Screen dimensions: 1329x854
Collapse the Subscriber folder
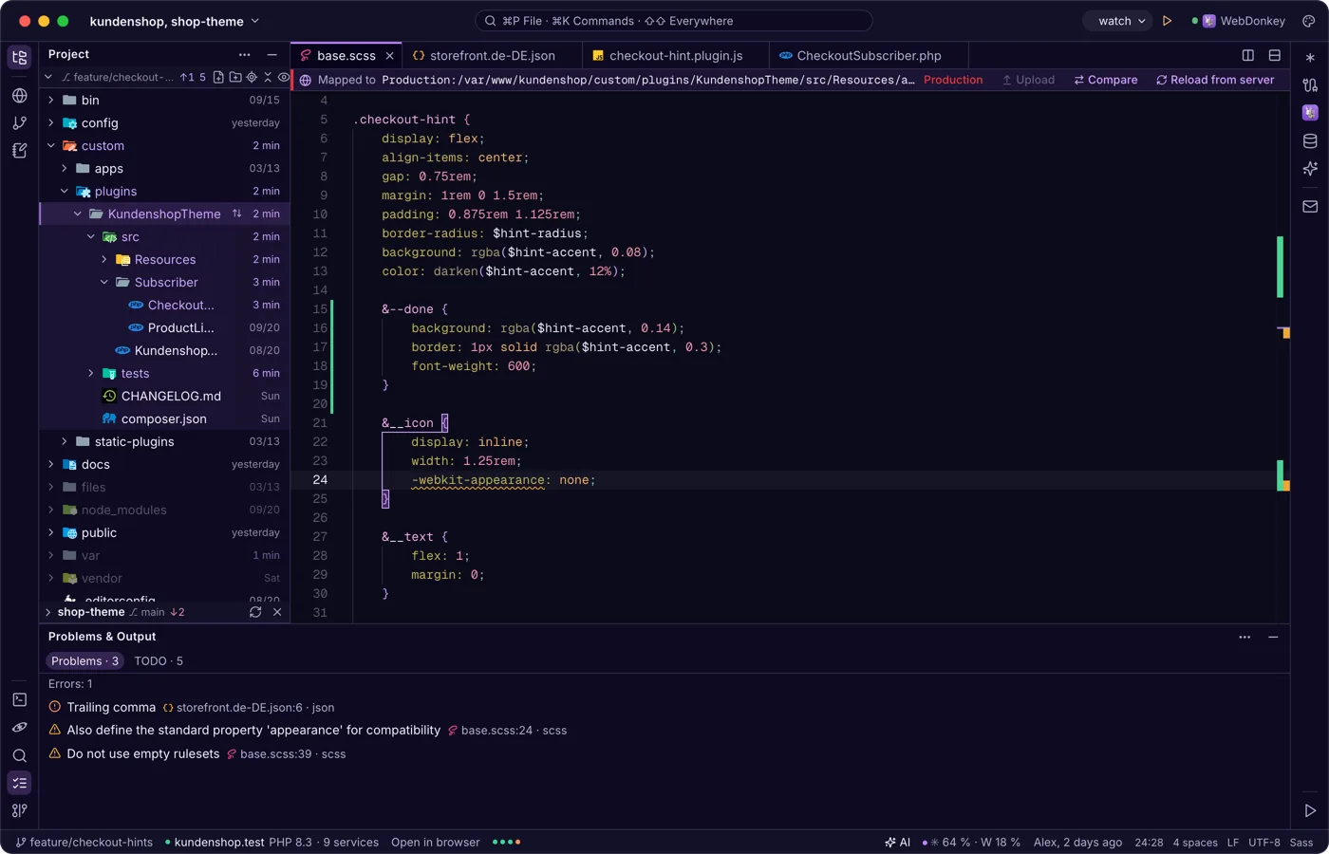pos(104,282)
